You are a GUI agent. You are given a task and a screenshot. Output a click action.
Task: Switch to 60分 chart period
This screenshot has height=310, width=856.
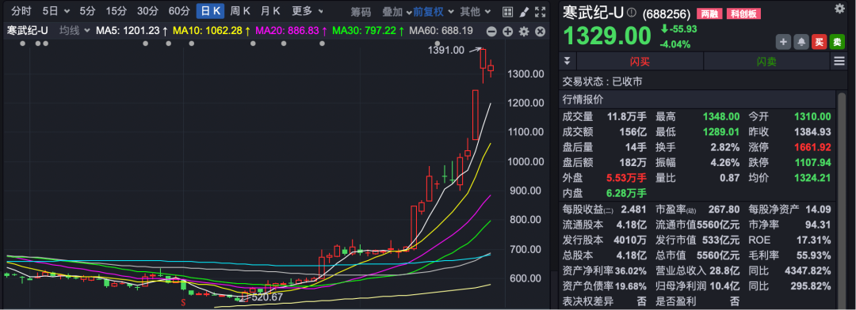coord(179,11)
